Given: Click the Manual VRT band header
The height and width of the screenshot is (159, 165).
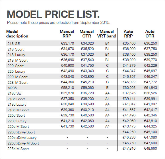Looking at the screenshot, I should [107, 34].
